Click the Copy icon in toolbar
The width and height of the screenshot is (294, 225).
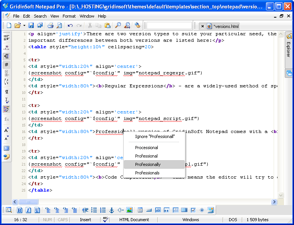tap(98, 25)
